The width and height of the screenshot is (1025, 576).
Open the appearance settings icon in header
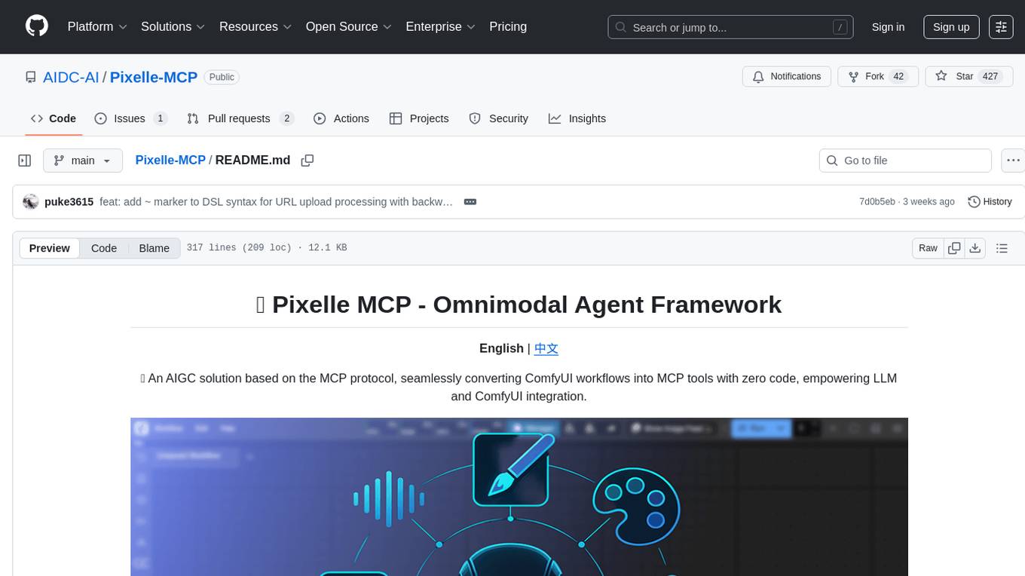point(1002,27)
